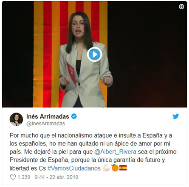
Task: Click the dark right side of the video
Action: tap(147, 56)
